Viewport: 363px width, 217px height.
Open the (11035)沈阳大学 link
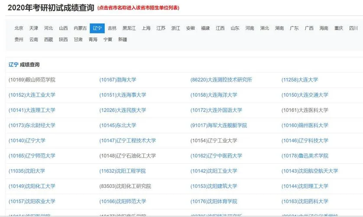[x=27, y=171]
